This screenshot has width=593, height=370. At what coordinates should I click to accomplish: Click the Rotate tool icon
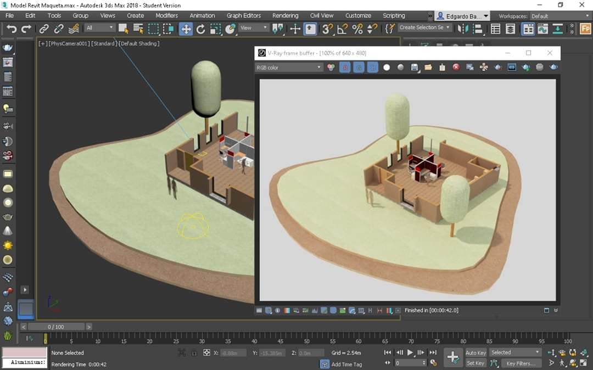tap(201, 29)
